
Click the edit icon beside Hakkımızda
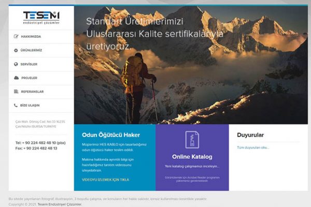coord(16,37)
